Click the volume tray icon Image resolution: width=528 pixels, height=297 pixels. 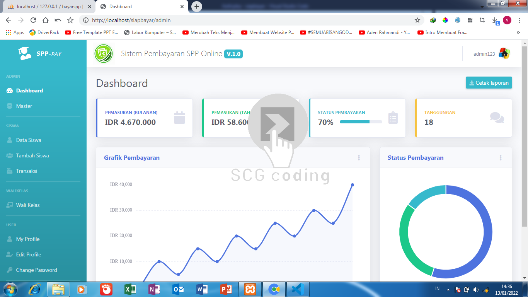(476, 289)
